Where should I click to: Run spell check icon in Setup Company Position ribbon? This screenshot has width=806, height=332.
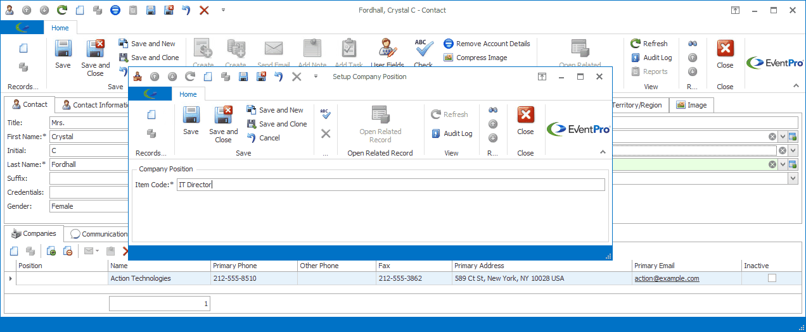326,114
